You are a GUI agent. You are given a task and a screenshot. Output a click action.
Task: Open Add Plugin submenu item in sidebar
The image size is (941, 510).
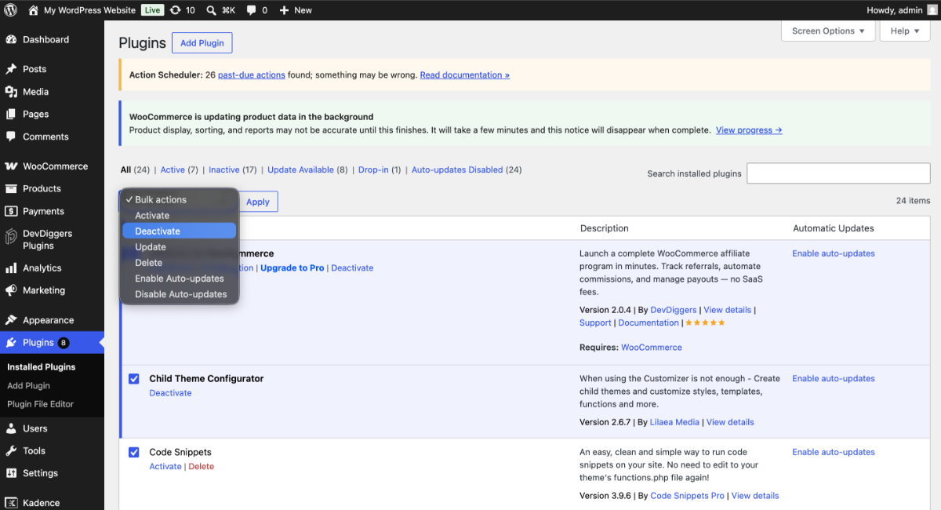tap(28, 386)
